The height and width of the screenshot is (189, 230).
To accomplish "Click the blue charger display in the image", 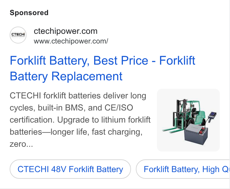I will 212,115.
